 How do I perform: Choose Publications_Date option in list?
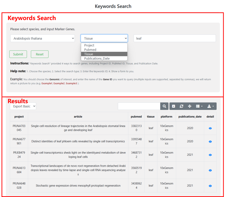pyautogui.click(x=97, y=58)
